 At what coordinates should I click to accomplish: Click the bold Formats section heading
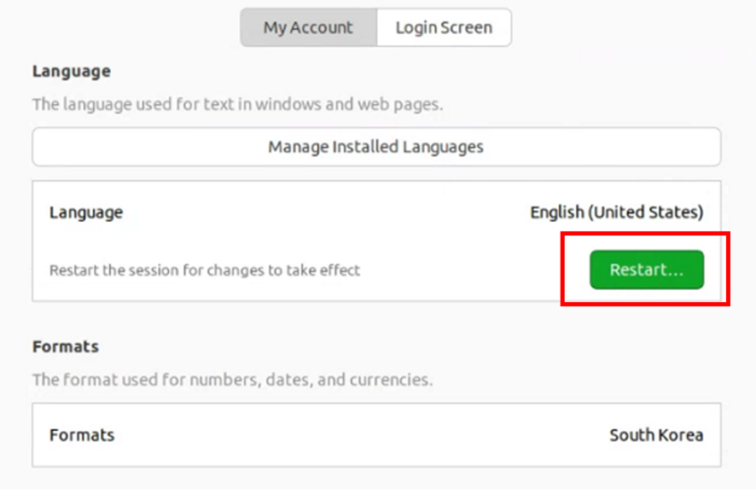[66, 346]
